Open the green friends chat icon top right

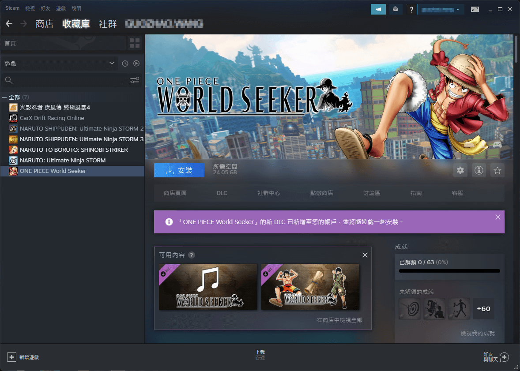tap(378, 9)
